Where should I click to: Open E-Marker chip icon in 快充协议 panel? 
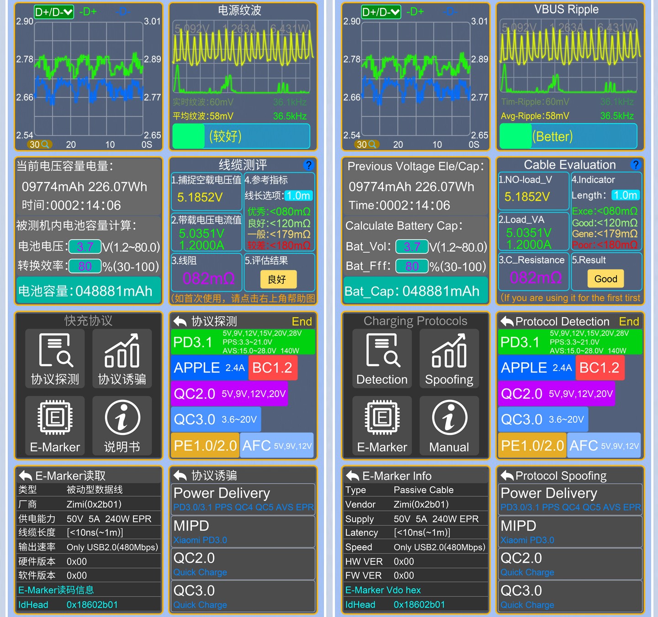[55, 426]
